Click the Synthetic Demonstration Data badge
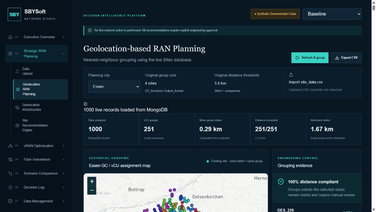Image resolution: width=376 pixels, height=212 pixels. coord(275,14)
